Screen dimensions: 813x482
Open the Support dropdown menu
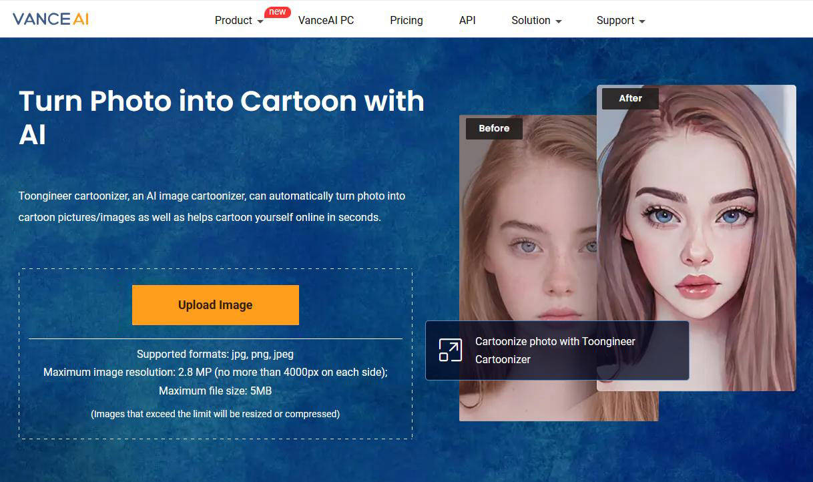point(620,21)
